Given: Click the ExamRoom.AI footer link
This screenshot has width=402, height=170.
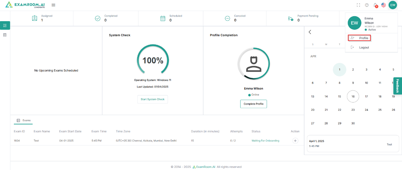Looking at the screenshot, I should (x=204, y=167).
